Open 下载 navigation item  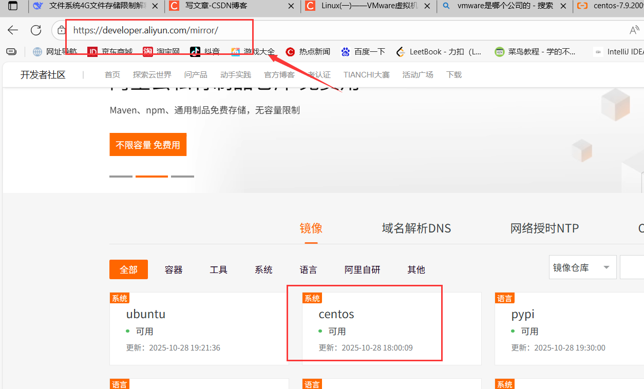click(x=454, y=75)
